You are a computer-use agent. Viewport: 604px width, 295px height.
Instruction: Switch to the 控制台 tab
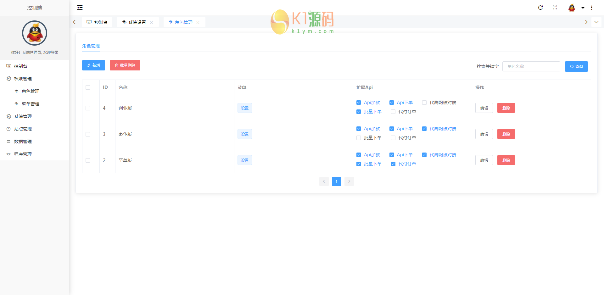click(x=97, y=22)
